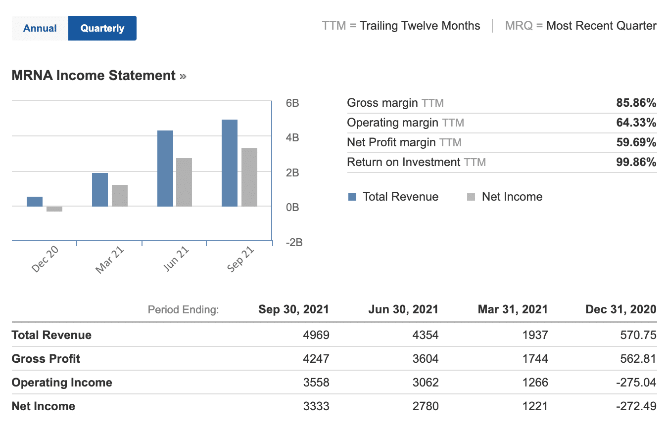Viewport: 667px width, 428px height.
Task: Click the Operating Income row label
Action: [x=62, y=383]
